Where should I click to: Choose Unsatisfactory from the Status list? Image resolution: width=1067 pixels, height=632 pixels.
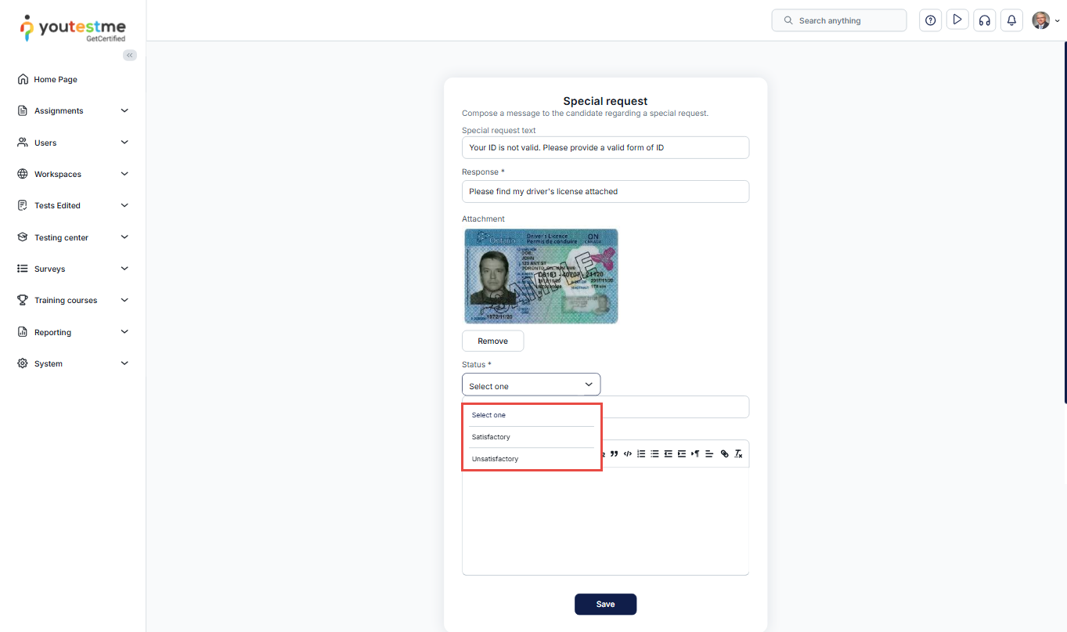(x=495, y=459)
